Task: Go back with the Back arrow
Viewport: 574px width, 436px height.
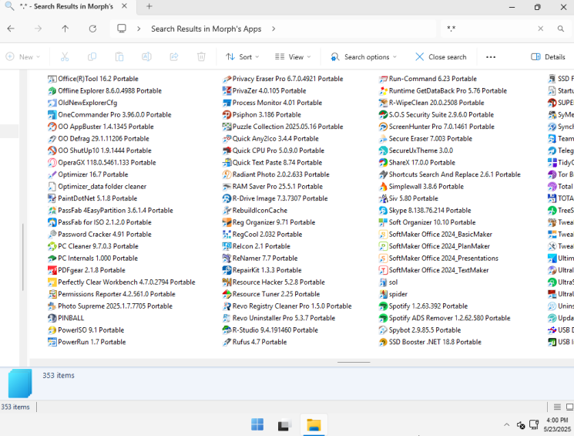Action: pos(11,29)
